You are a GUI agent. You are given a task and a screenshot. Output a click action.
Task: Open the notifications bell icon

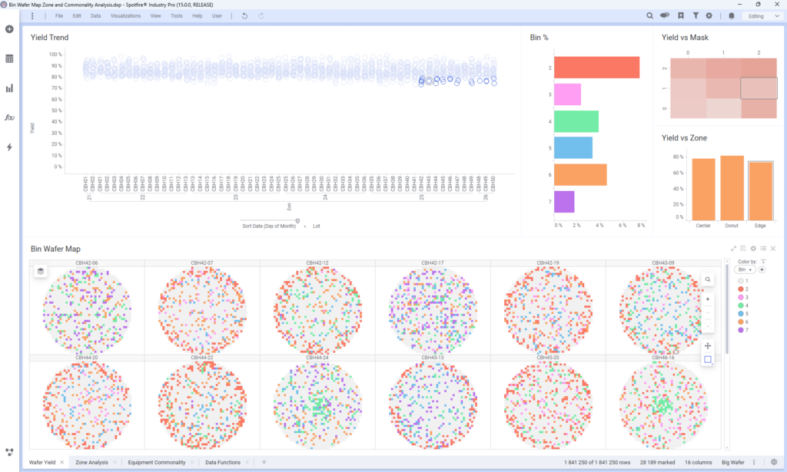point(732,15)
